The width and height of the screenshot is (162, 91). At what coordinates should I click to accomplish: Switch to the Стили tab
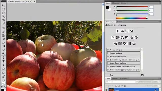(x=124, y=3)
